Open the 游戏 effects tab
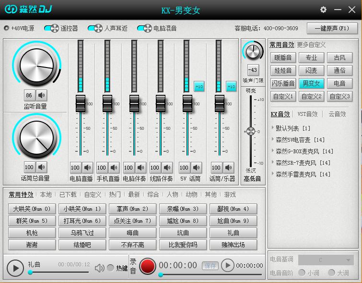Viewport: 362px width, 283px height. (x=230, y=194)
